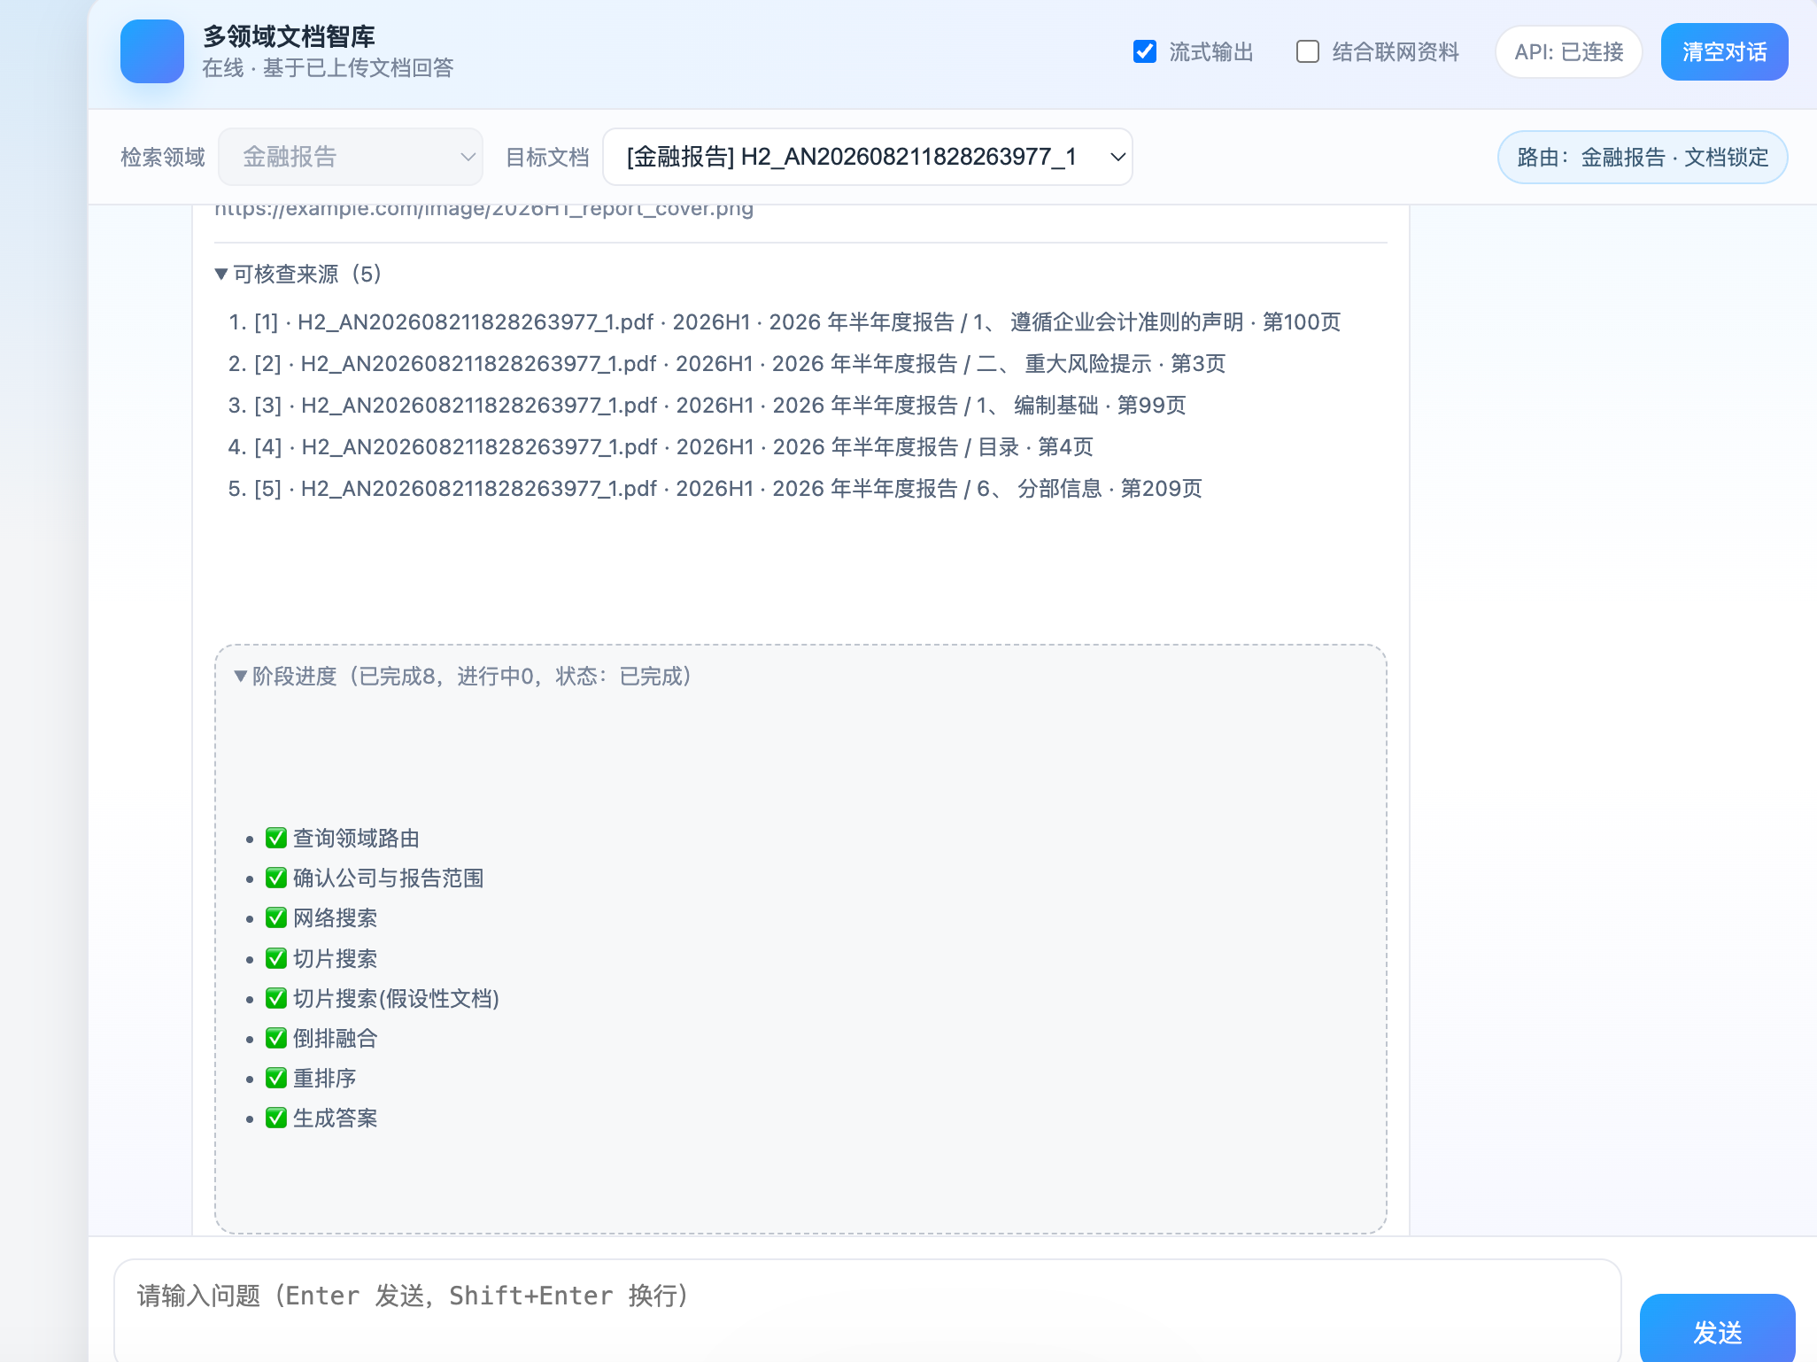
Task: Click green check icon beside 重排序
Action: coord(276,1078)
